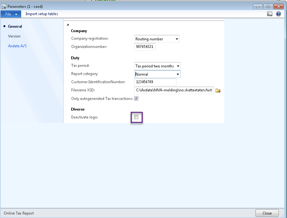Screen dimensions: 287x218
Task: Toggle the view layout icon
Action: 270,14
